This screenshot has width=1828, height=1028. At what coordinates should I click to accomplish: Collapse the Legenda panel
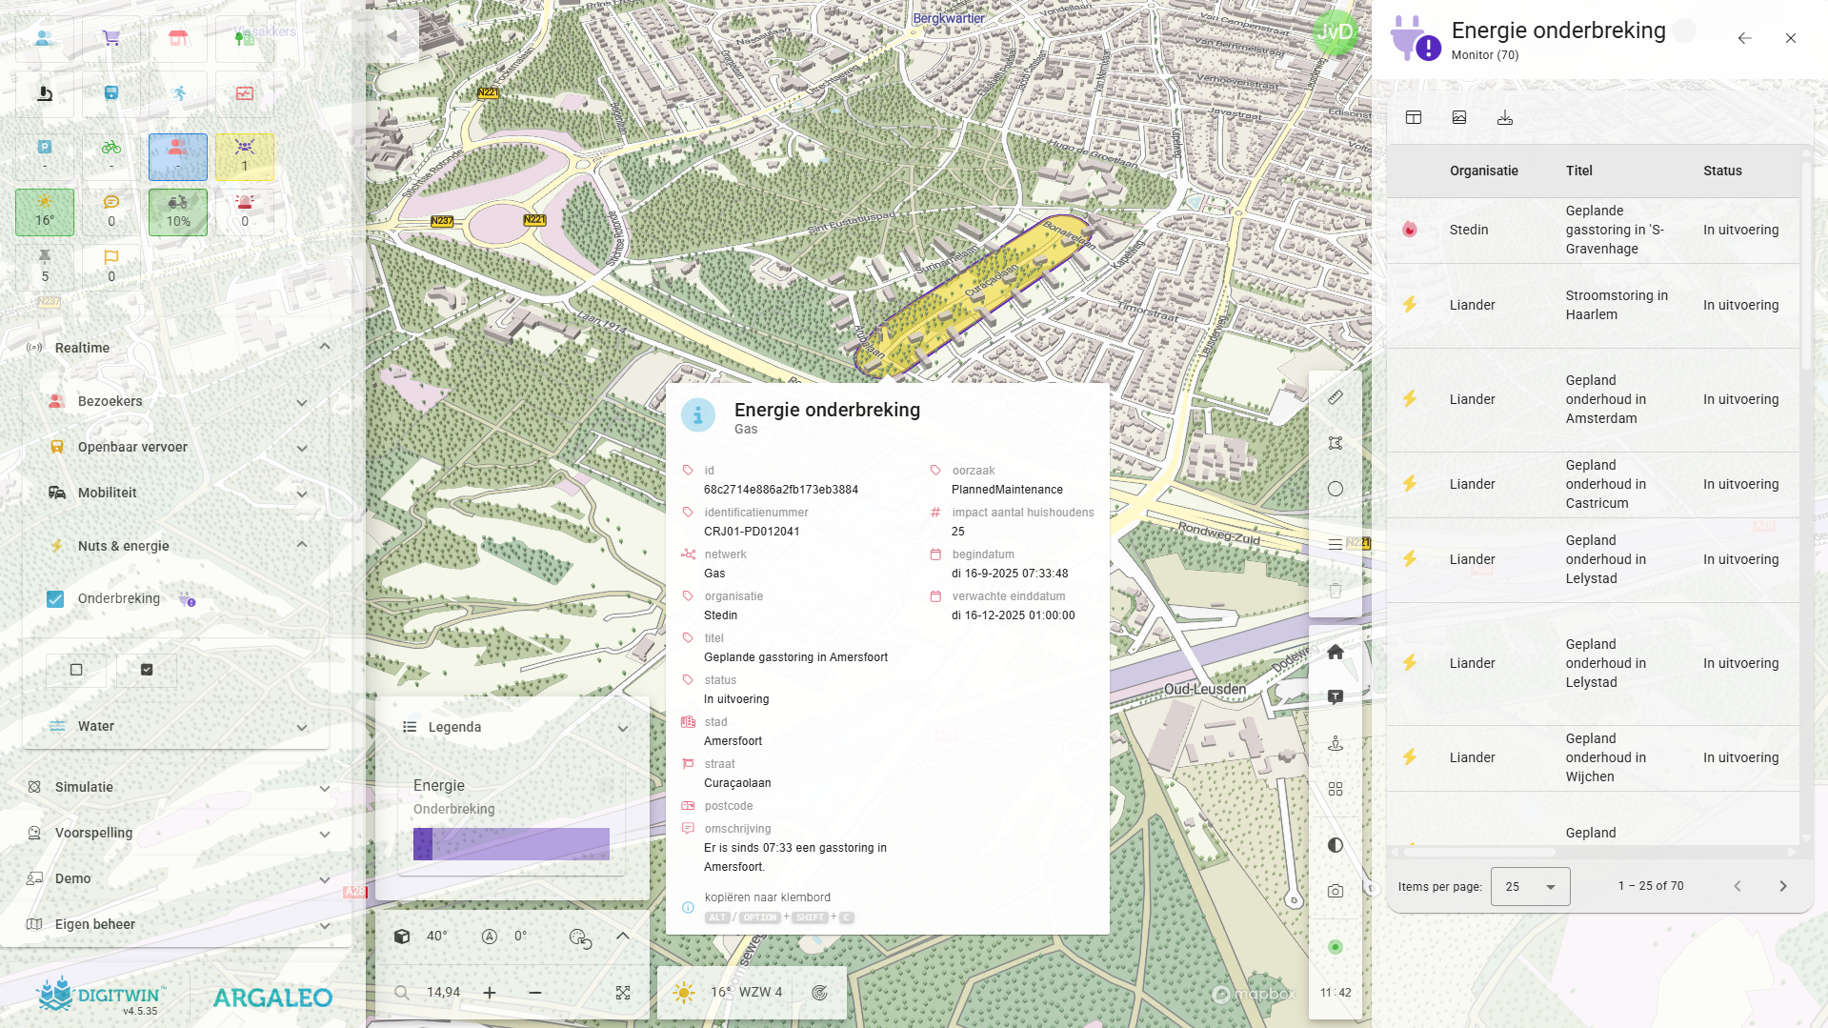(623, 728)
